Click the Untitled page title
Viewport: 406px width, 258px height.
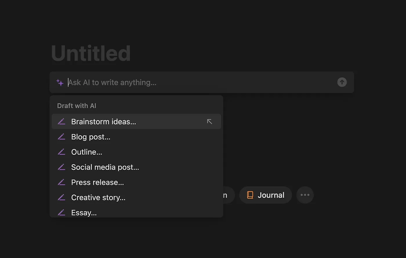tap(91, 54)
